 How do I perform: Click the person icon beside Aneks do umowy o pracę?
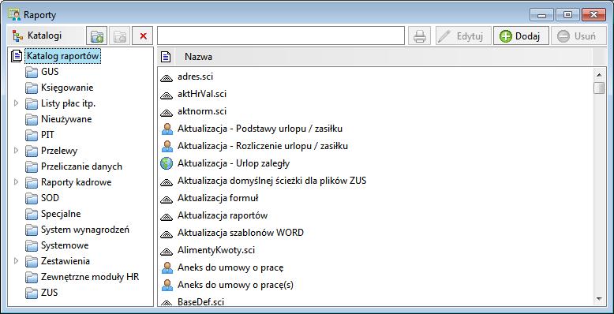[167, 267]
